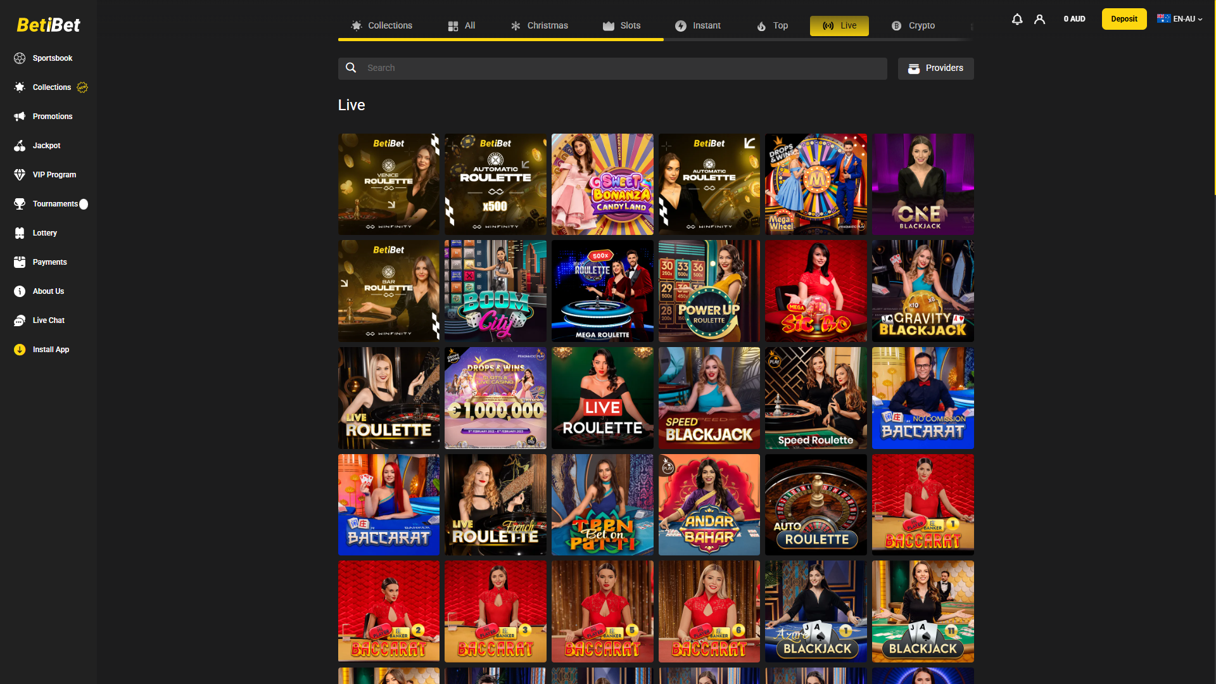
Task: Switch to the Slots tab
Action: [x=622, y=26]
